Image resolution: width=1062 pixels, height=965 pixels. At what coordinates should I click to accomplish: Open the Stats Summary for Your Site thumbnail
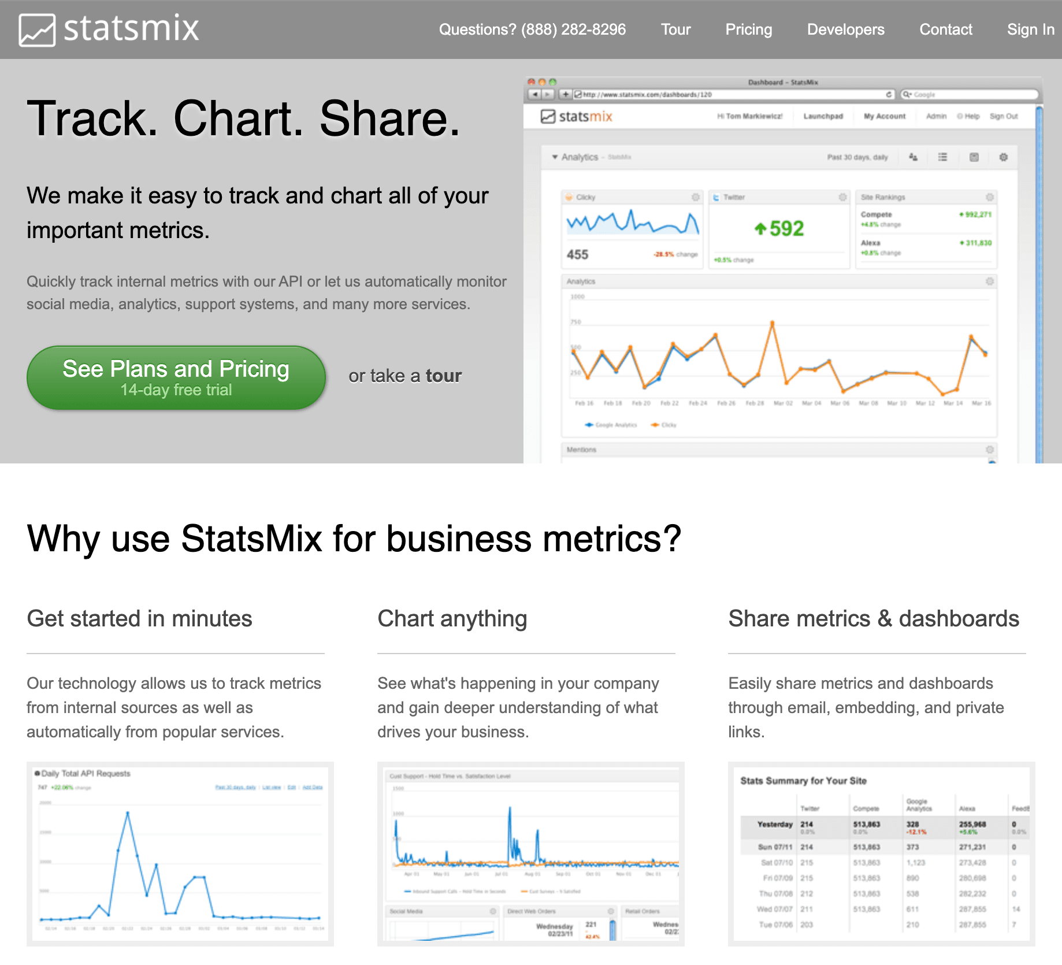tap(881, 853)
